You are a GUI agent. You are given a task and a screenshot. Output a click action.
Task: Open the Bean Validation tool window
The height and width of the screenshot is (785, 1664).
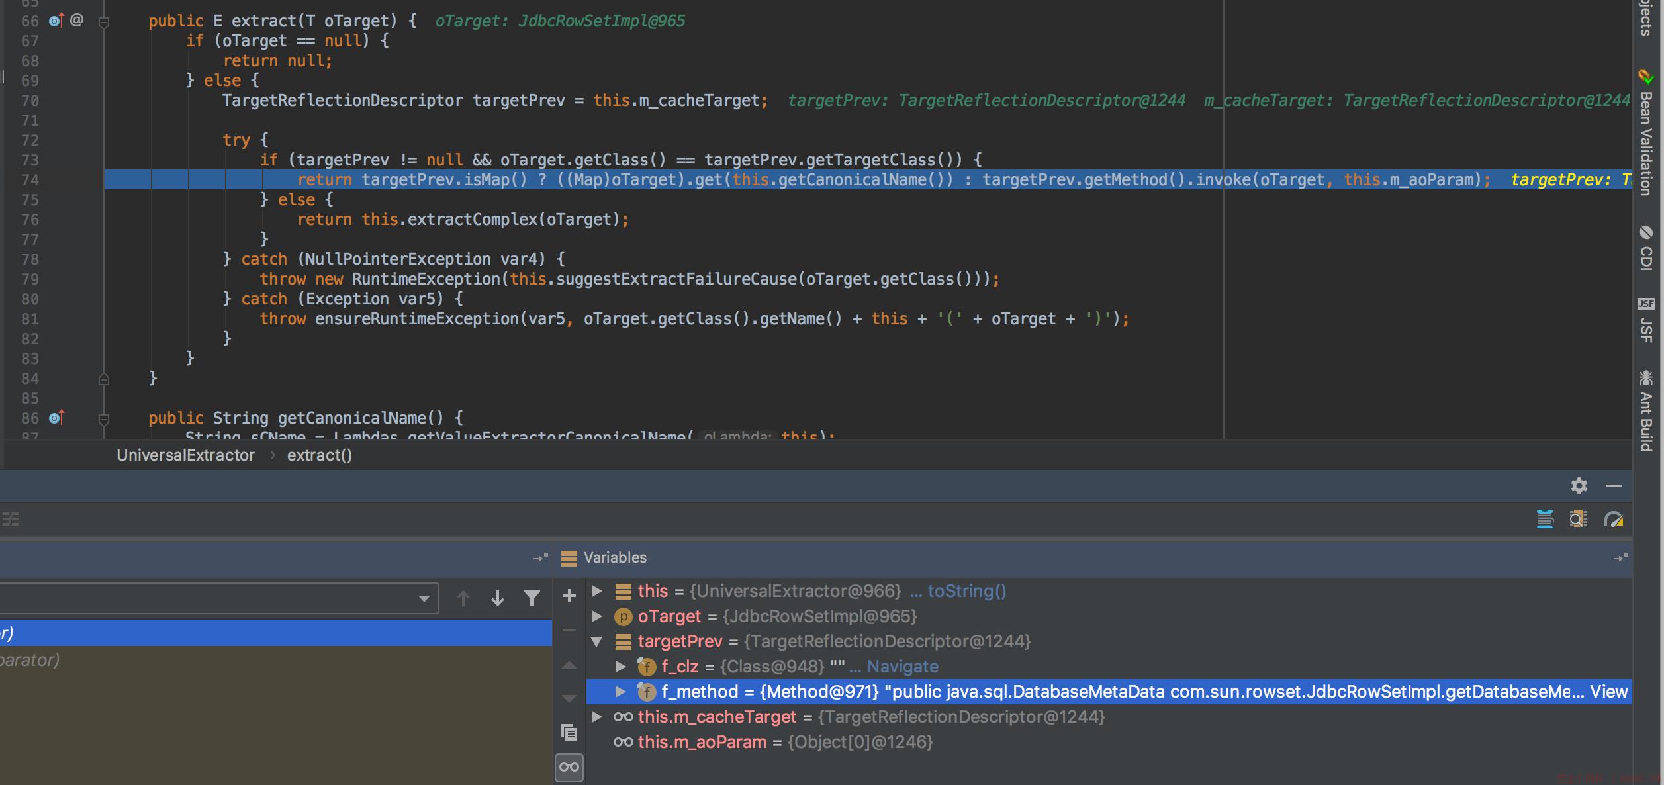click(1646, 132)
